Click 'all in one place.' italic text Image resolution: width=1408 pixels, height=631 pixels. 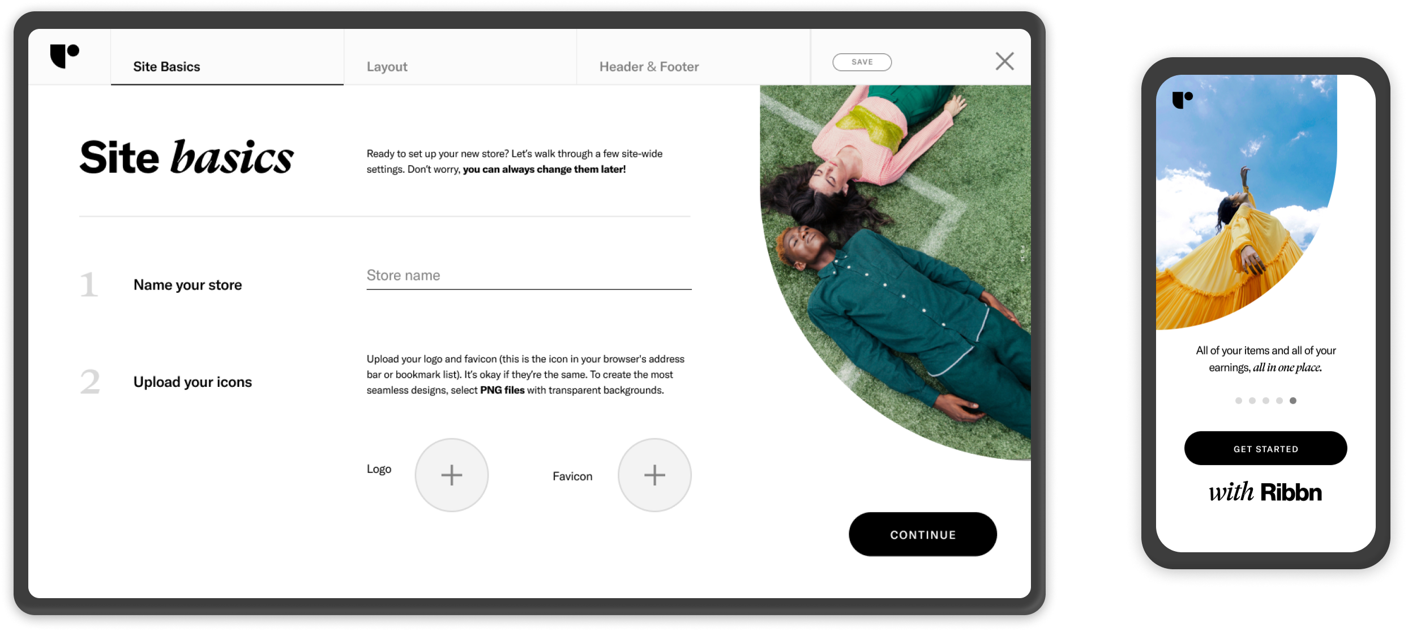[1287, 368]
